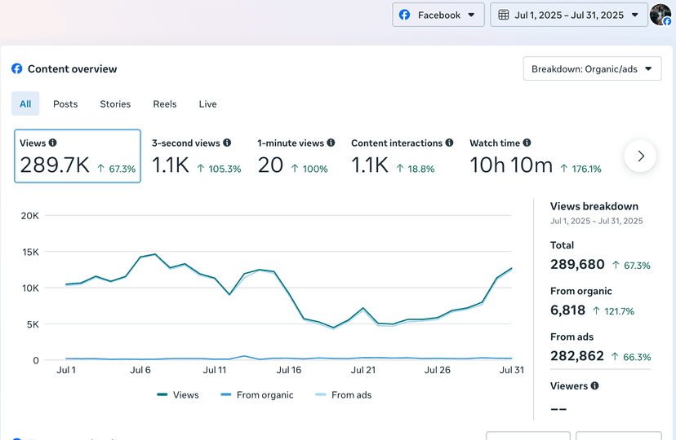The height and width of the screenshot is (440, 676).
Task: Click the 15K label on chart y-axis
Action: click(x=30, y=252)
